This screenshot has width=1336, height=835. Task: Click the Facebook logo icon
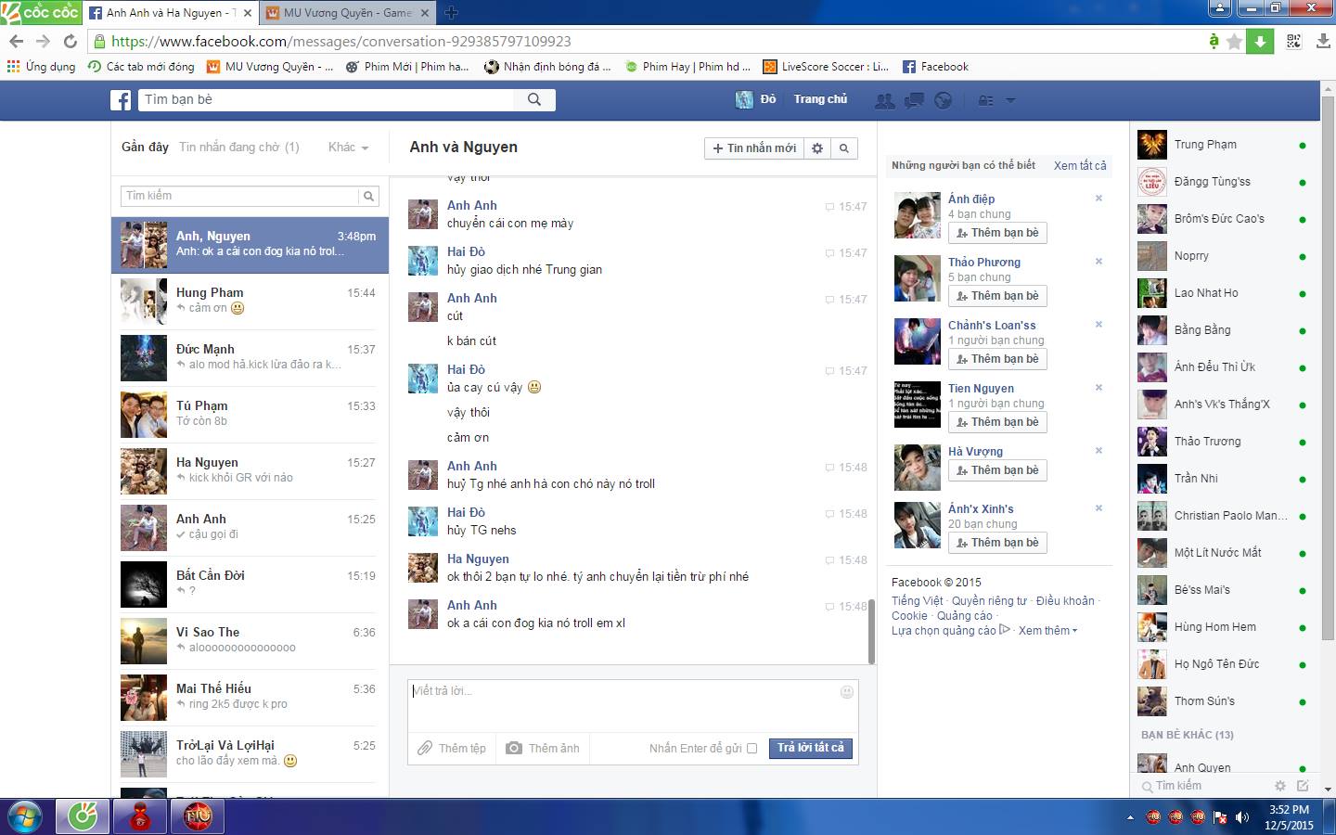point(121,100)
